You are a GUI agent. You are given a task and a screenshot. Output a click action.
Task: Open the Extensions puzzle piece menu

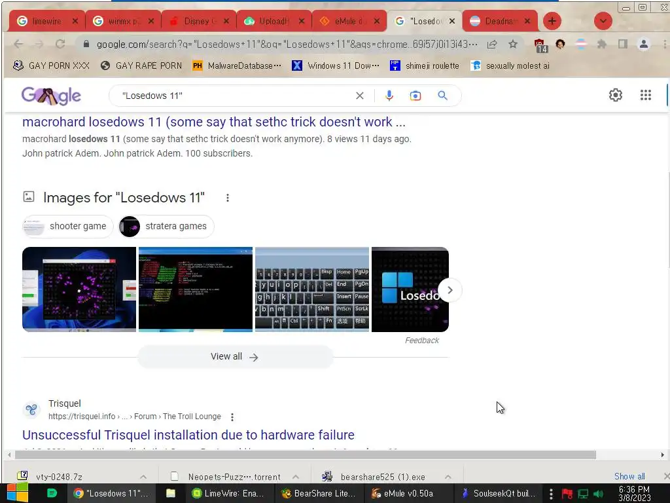(x=602, y=44)
